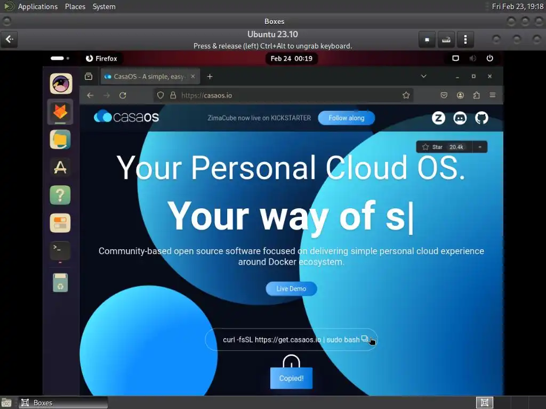Open Save to Pocket button
This screenshot has width=546, height=409.
tap(444, 95)
